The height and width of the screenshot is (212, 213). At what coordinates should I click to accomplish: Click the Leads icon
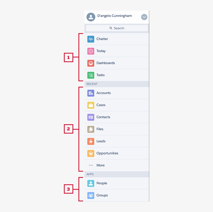91,141
